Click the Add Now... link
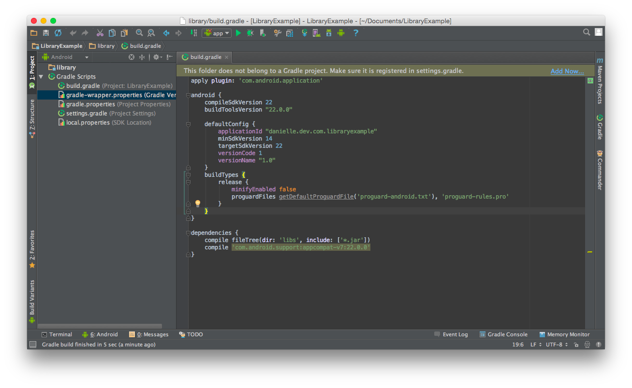This screenshot has height=388, width=632. (567, 71)
